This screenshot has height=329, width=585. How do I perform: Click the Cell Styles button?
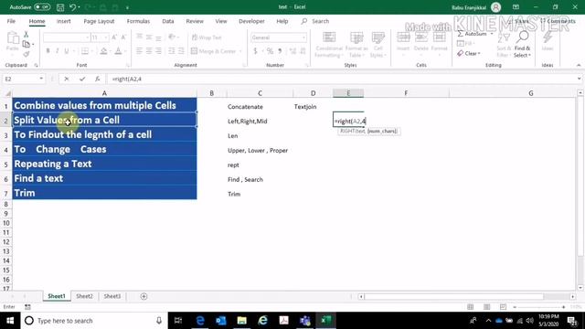(378, 45)
